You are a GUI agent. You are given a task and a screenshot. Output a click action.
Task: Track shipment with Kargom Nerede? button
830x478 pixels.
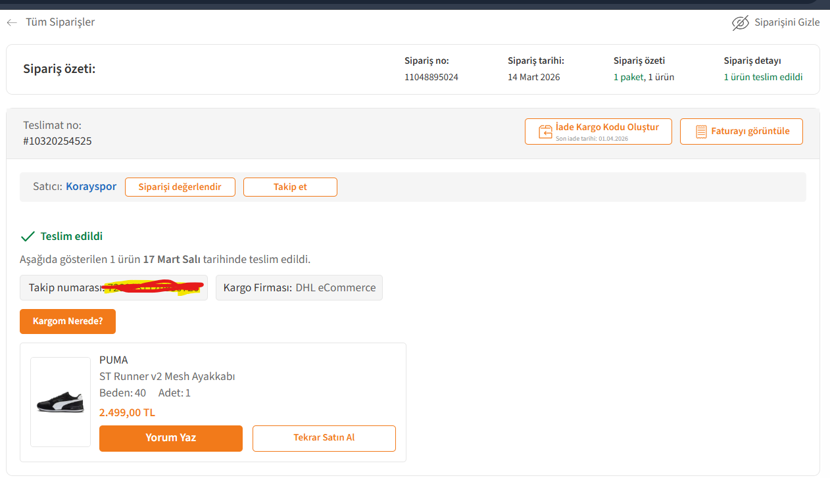(68, 322)
